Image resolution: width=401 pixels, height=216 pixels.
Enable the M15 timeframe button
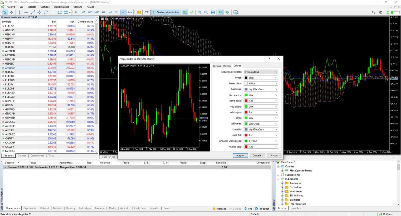coord(90,12)
